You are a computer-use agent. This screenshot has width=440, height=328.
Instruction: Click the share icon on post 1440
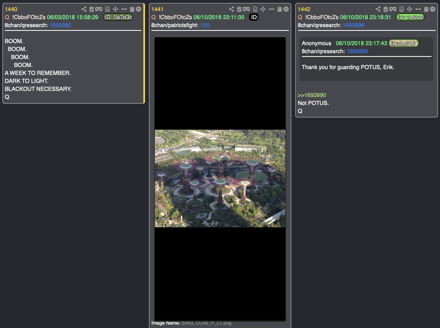[84, 9]
